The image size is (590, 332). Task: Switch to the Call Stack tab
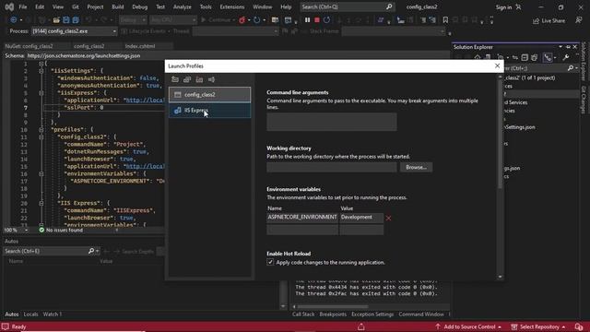click(303, 314)
